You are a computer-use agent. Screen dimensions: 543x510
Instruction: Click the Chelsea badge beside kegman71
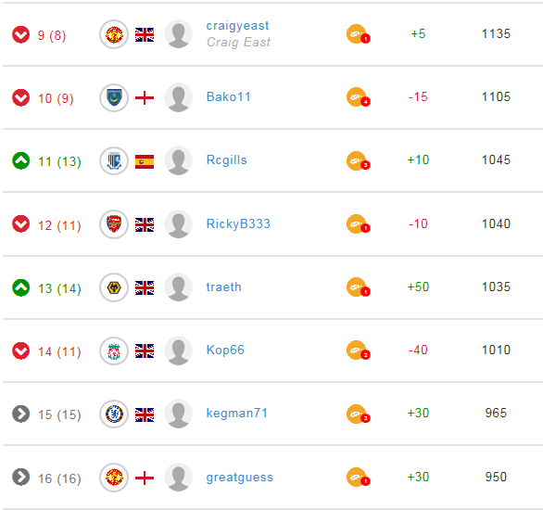pyautogui.click(x=114, y=414)
